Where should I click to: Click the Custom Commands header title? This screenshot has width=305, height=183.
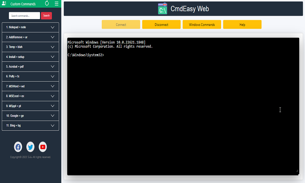(x=23, y=4)
